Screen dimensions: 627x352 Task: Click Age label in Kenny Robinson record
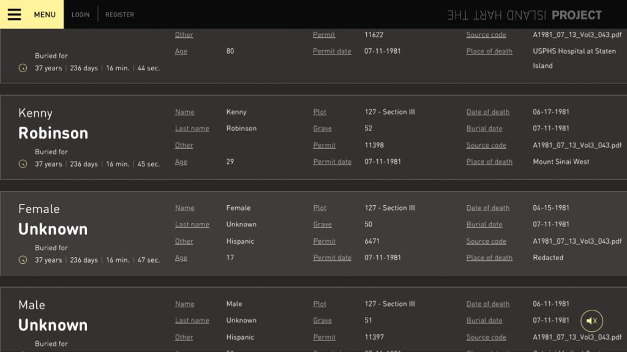pos(181,162)
